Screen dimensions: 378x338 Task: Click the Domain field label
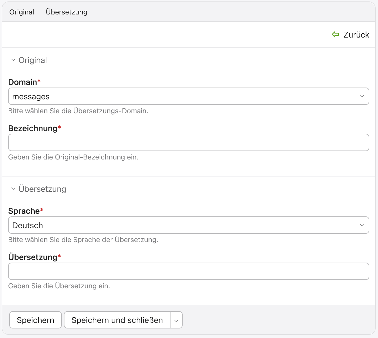[x=23, y=82]
